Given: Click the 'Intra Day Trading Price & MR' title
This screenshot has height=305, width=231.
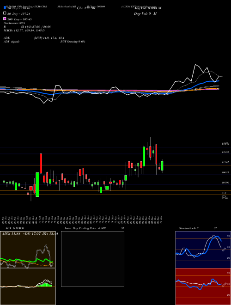Looking at the screenshot, I should 85,228.
